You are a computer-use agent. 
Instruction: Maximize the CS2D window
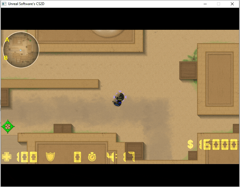pos(219,4)
